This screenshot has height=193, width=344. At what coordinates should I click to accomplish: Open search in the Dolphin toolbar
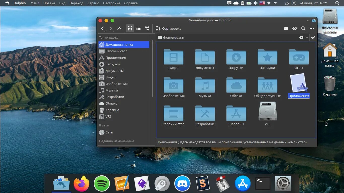tap(303, 28)
